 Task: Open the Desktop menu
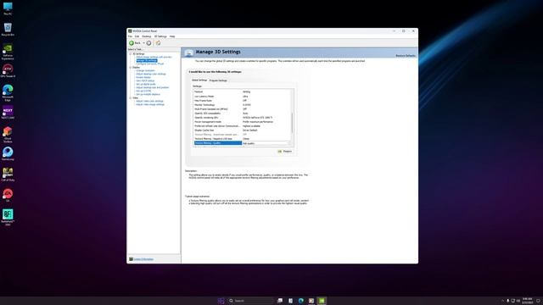[x=147, y=36]
